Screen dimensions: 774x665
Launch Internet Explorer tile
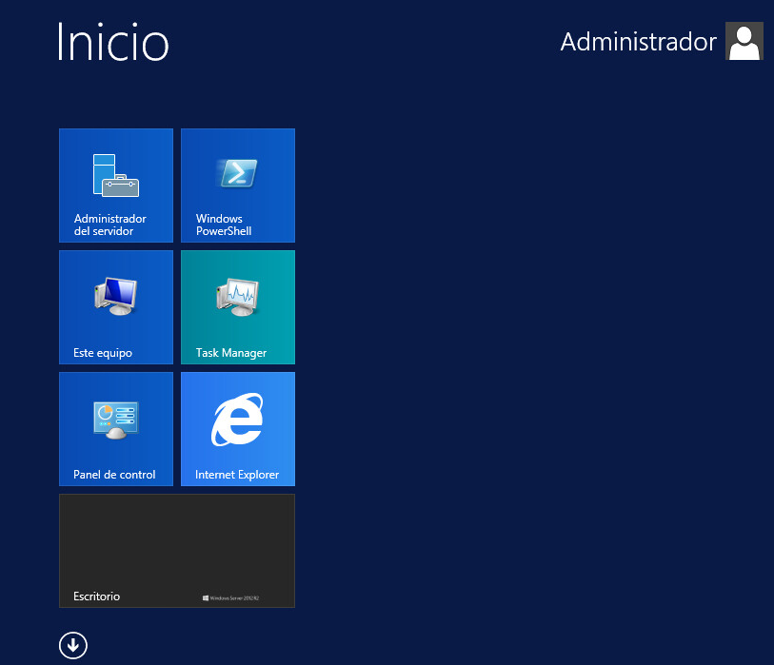pos(238,429)
